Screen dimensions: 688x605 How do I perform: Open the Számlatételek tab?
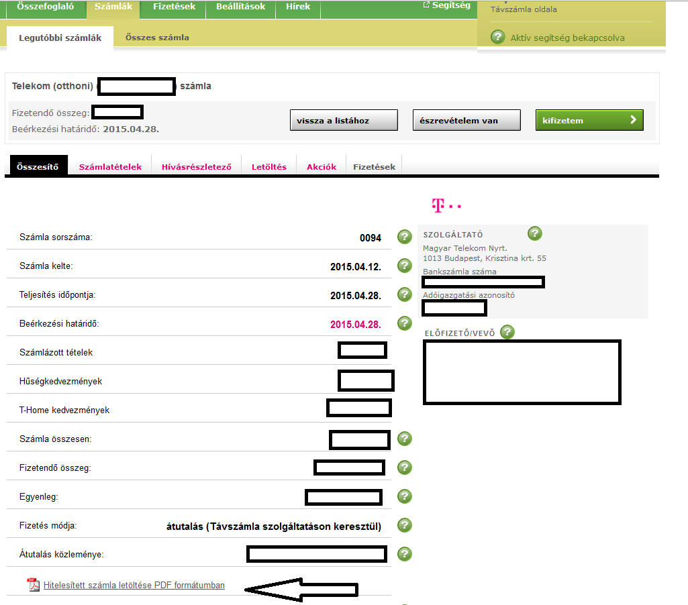pos(110,167)
